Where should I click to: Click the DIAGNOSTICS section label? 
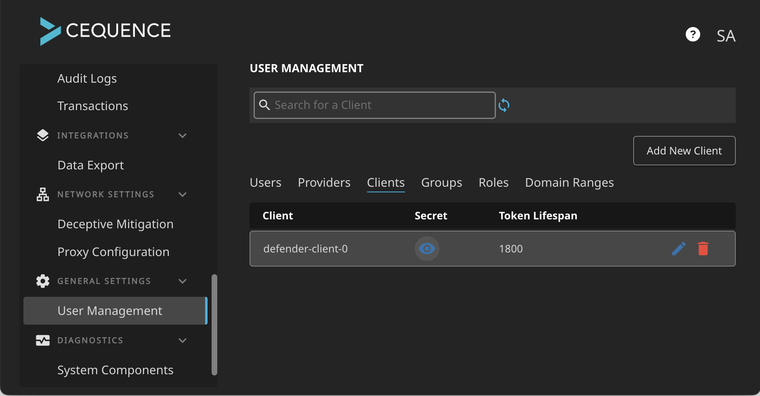click(90, 340)
